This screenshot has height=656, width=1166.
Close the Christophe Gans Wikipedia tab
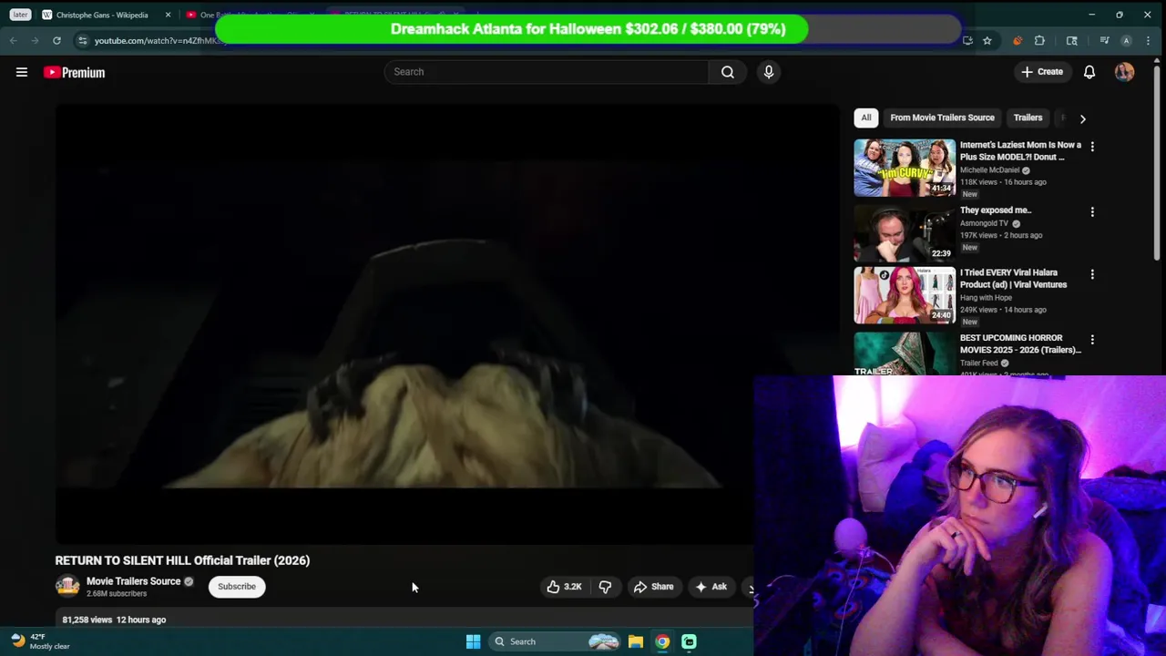click(x=168, y=15)
